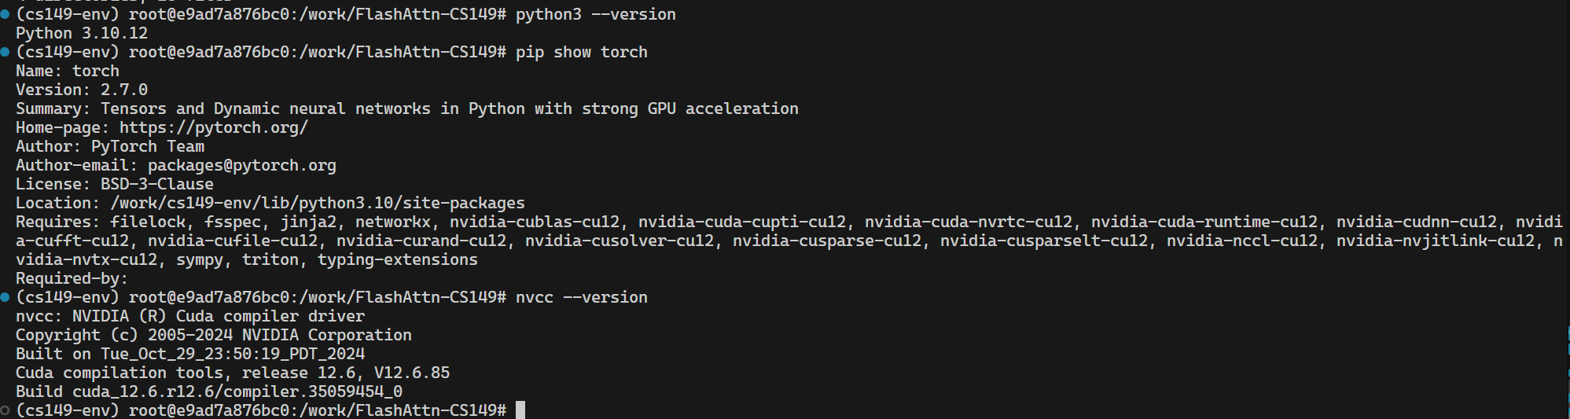The height and width of the screenshot is (419, 1570).
Task: Click the blue decoration dot beside pip show torch
Action: (x=5, y=52)
